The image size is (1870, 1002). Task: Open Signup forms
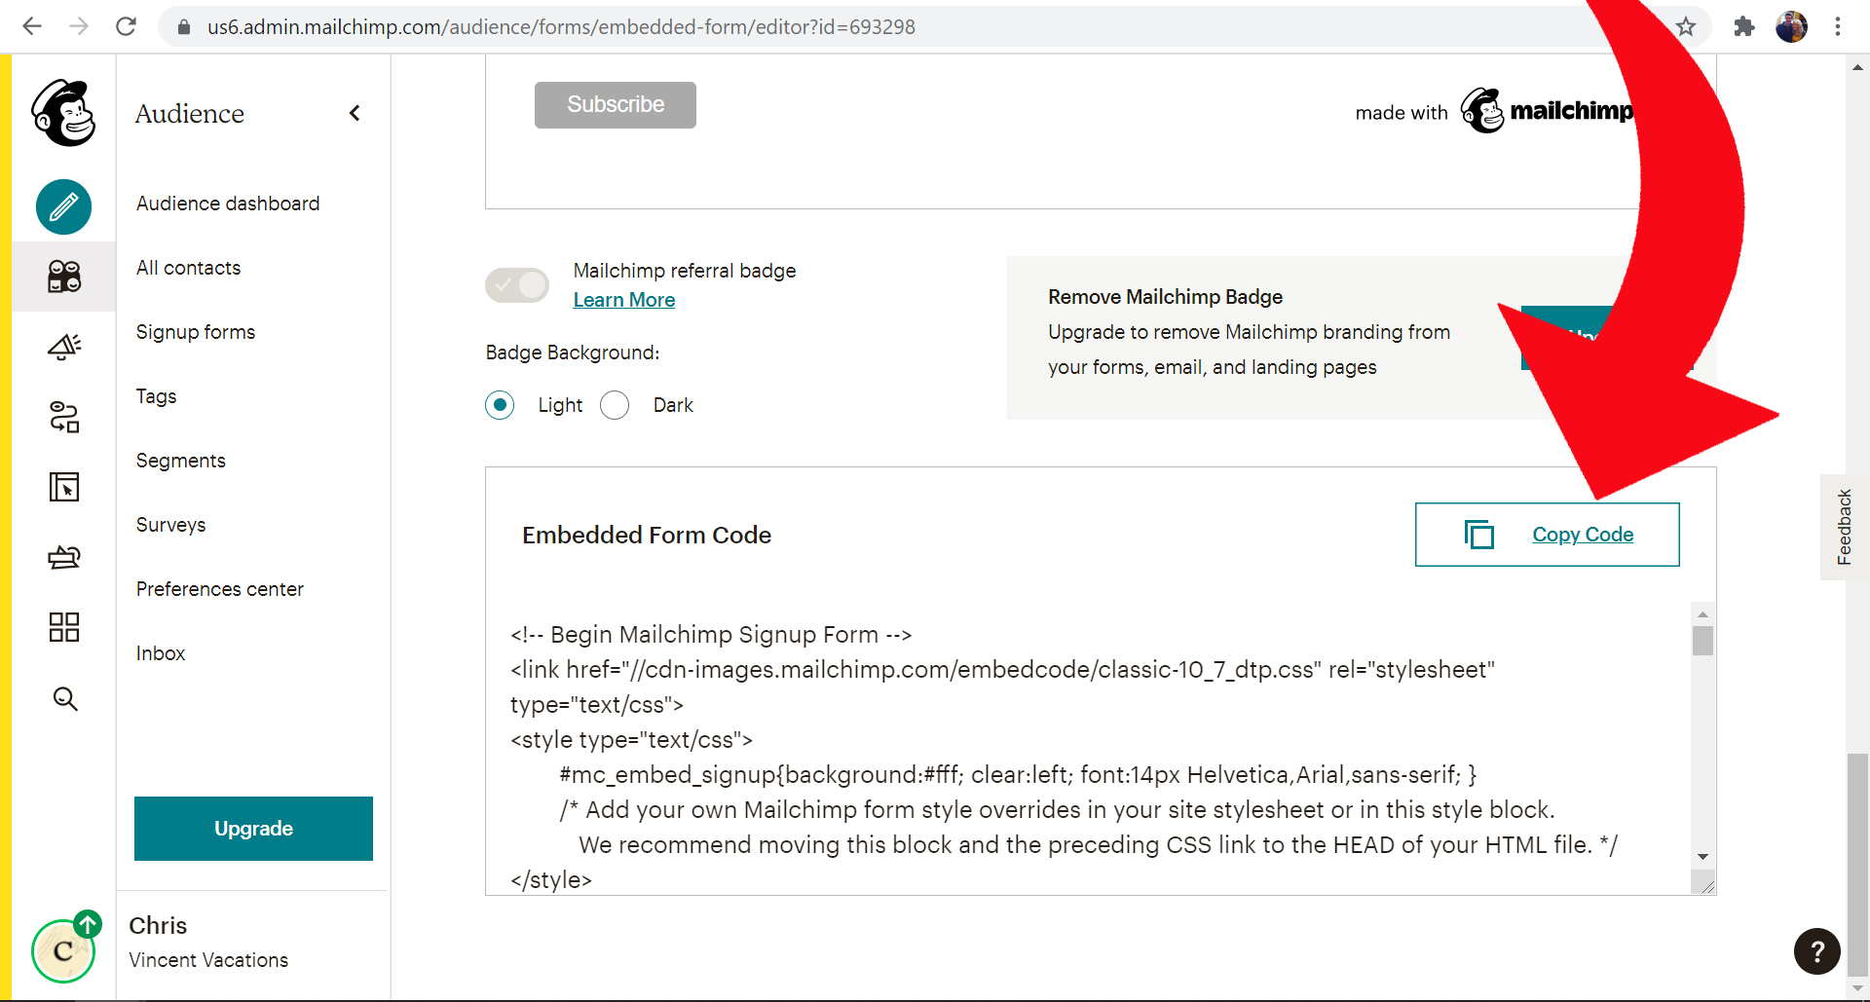(195, 332)
